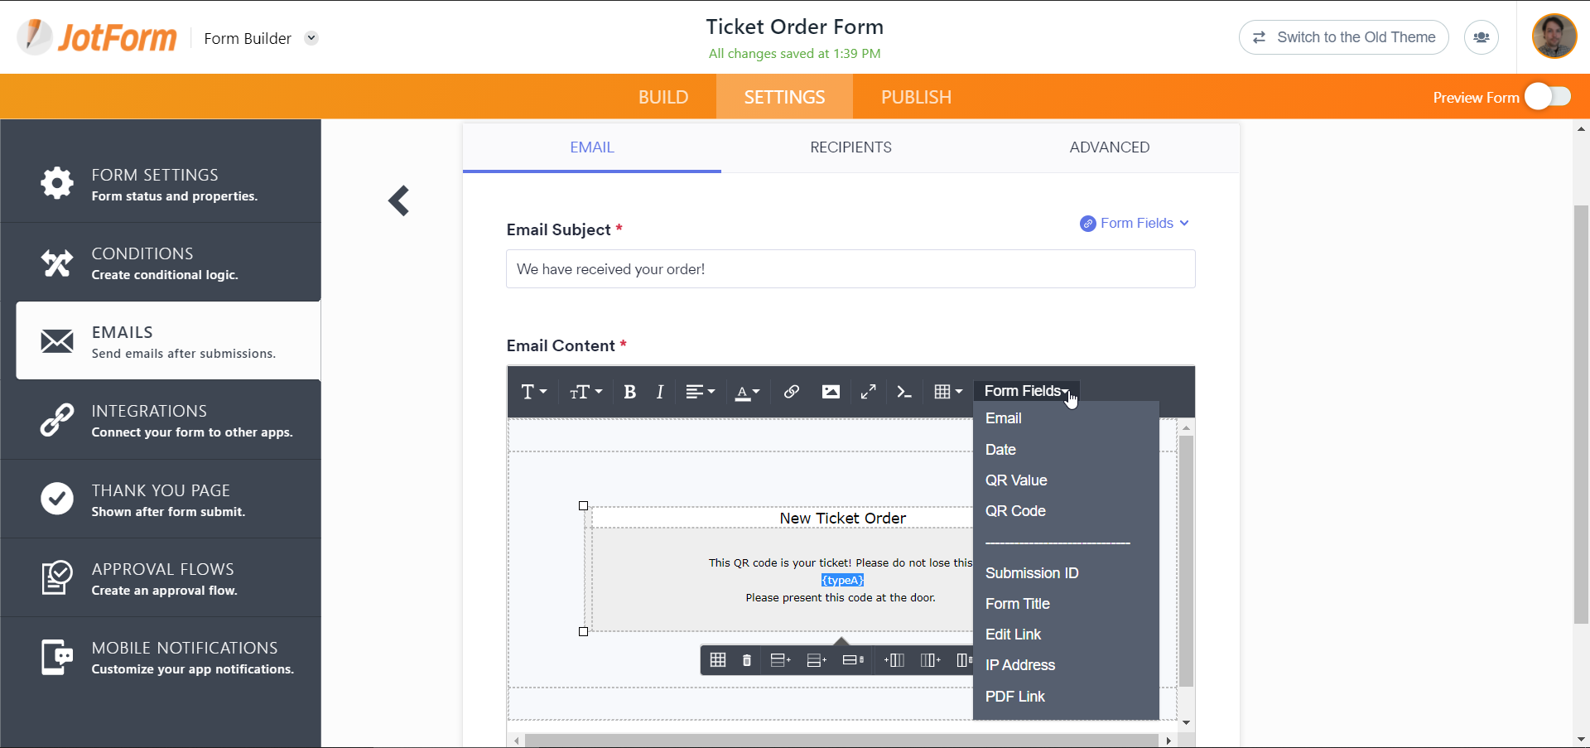Click Switch to the Old Theme button
The width and height of the screenshot is (1590, 748).
[1343, 37]
